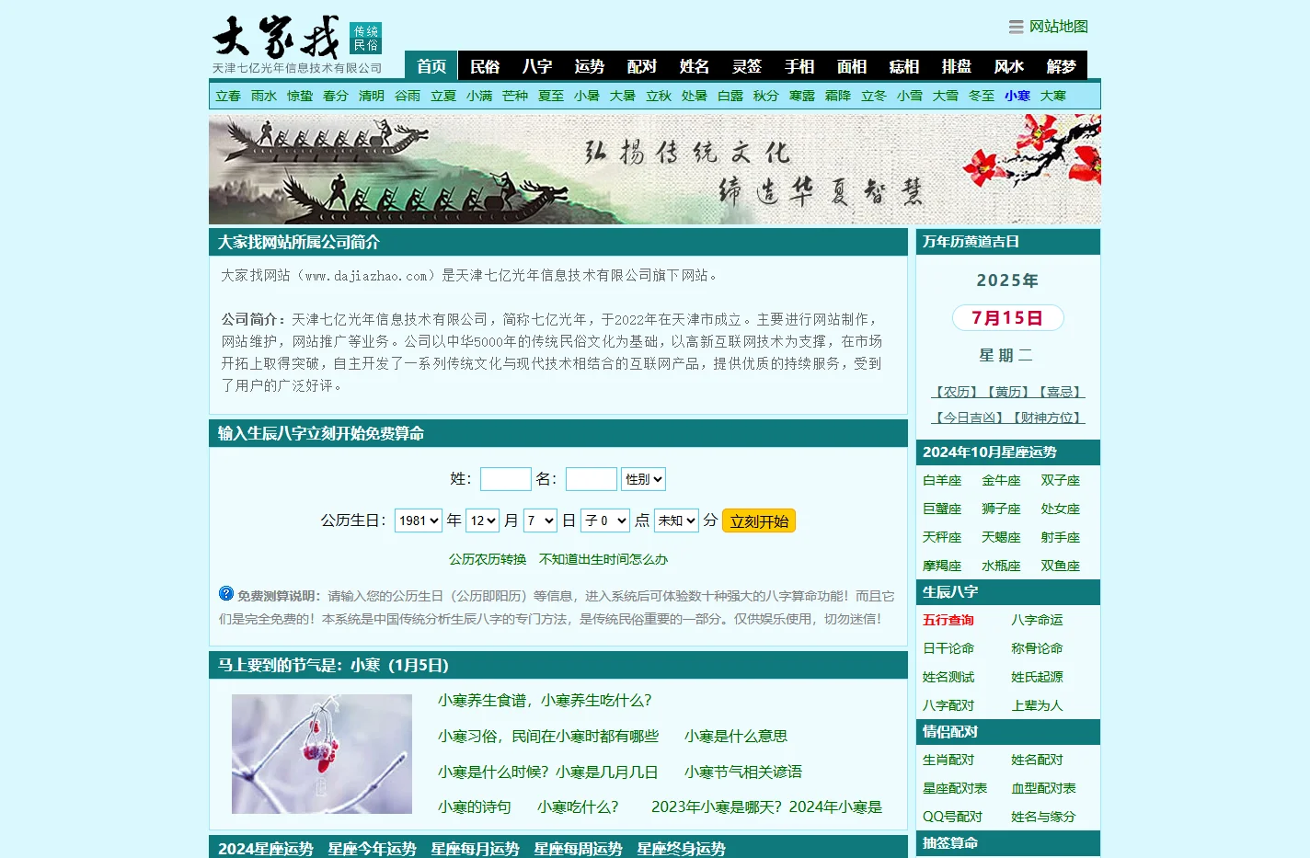Open the 小寒的诗句 link

pos(475,807)
